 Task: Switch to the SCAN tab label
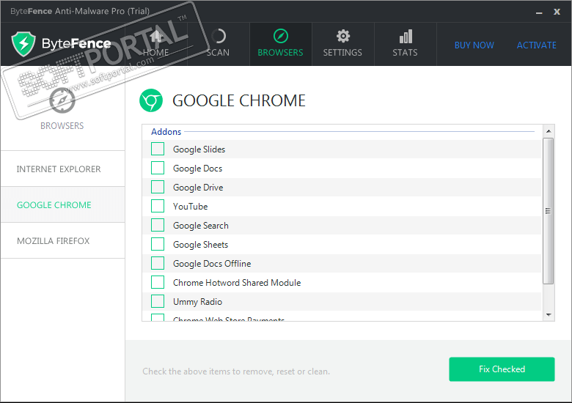(x=218, y=53)
